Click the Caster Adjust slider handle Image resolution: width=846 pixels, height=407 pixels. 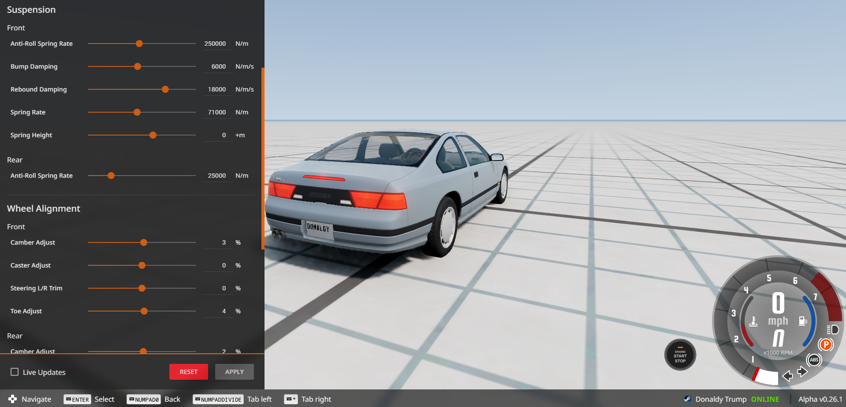142,265
